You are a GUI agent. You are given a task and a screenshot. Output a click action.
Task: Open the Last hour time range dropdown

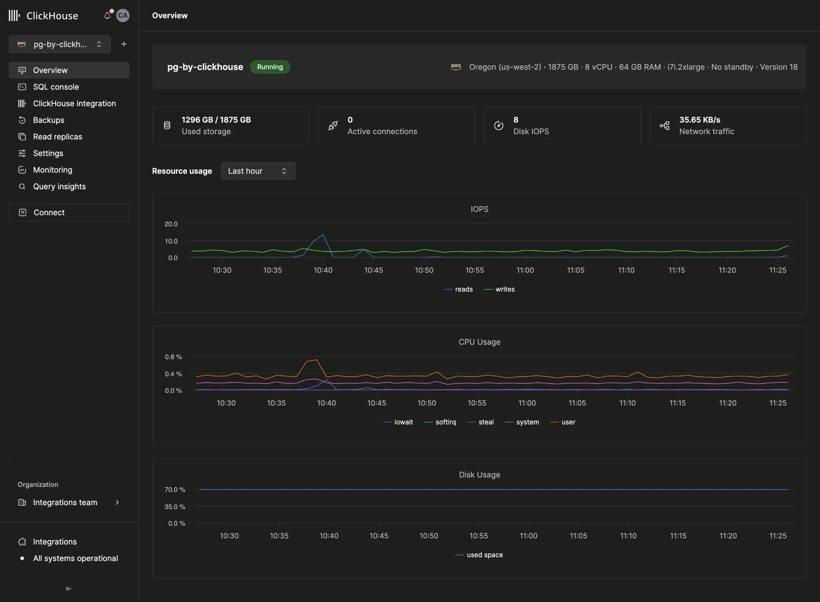pos(258,171)
